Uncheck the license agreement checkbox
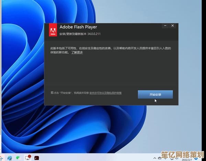 click(52, 93)
